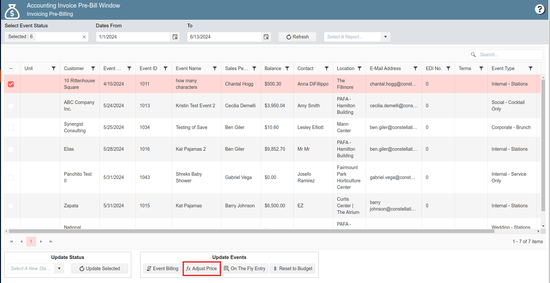This screenshot has width=550, height=283.
Task: Open the Event date column filter
Action: 129,68
